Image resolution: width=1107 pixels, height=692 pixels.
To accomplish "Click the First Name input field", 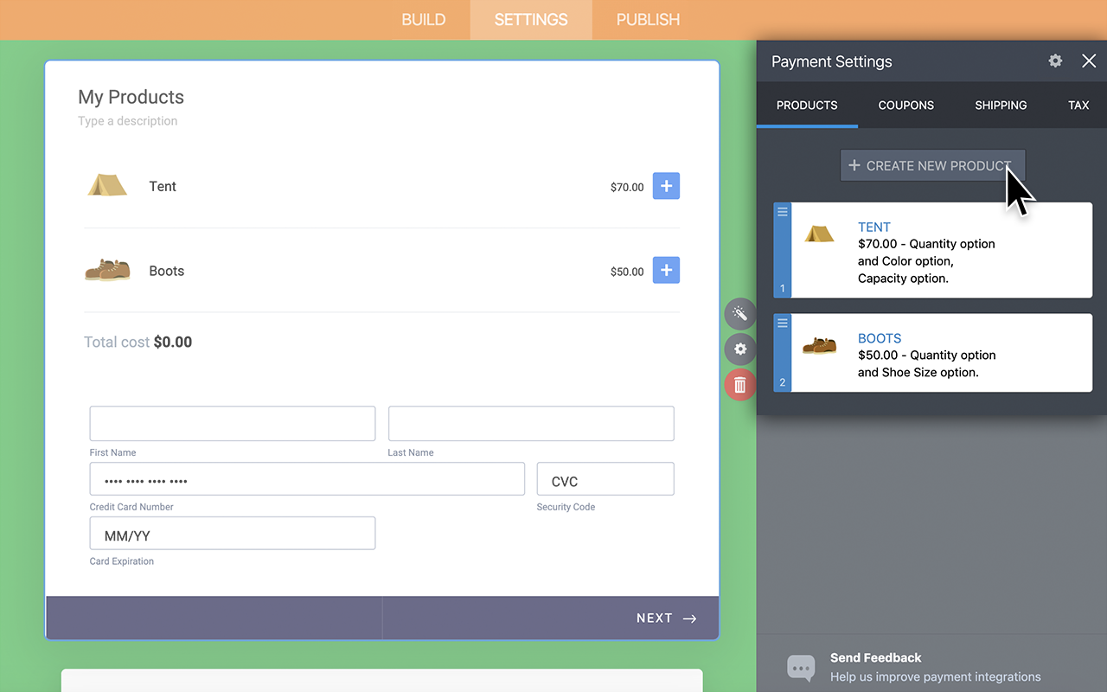I will pyautogui.click(x=232, y=423).
